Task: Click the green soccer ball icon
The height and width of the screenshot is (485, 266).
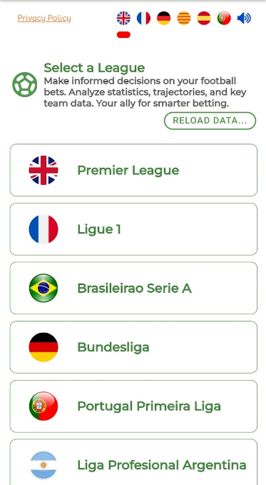Action: click(25, 84)
